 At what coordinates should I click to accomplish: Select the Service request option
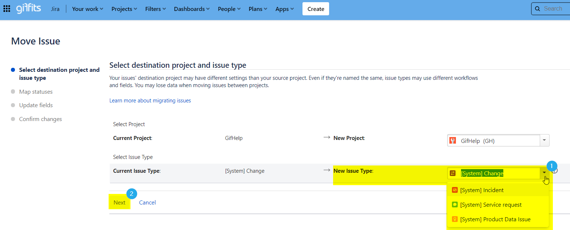coord(491,205)
